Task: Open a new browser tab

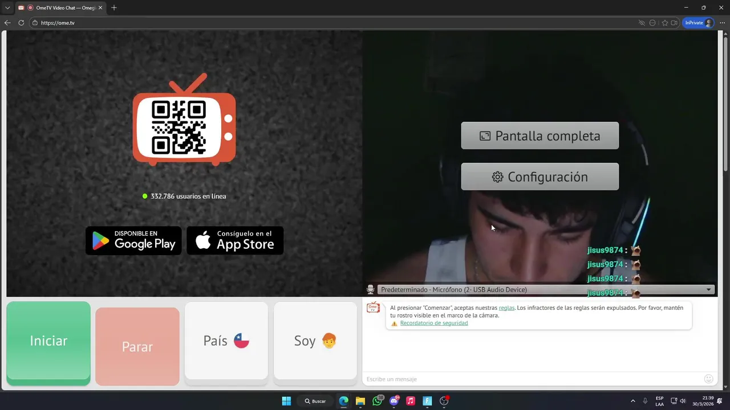Action: [x=114, y=8]
